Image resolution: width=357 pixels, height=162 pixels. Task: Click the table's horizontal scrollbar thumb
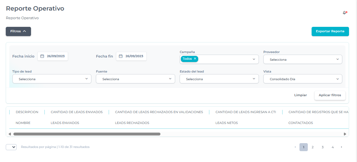click(x=87, y=134)
